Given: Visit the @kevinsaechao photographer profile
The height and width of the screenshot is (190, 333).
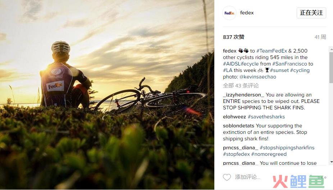Looking at the screenshot, I should point(257,77).
